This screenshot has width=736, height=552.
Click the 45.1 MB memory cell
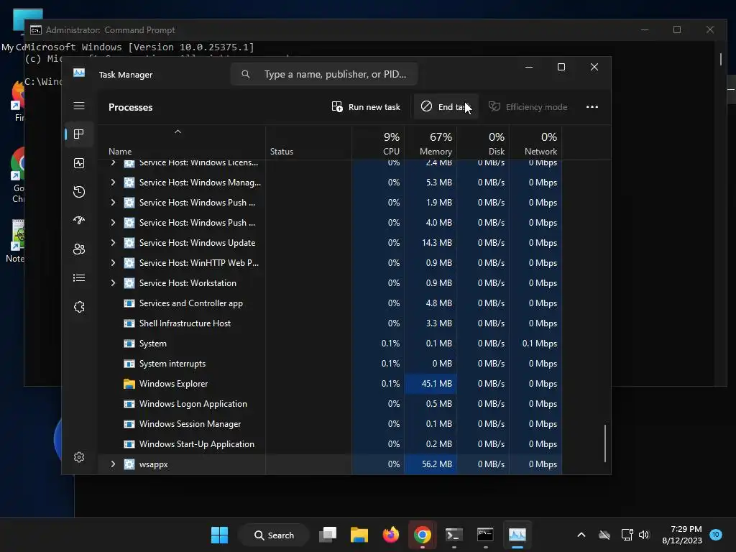(x=431, y=384)
